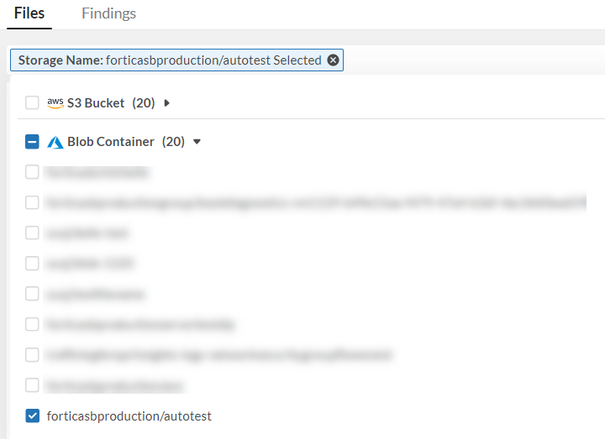605x439 pixels.
Task: Remove the Storage Name filter chip
Action: 334,60
